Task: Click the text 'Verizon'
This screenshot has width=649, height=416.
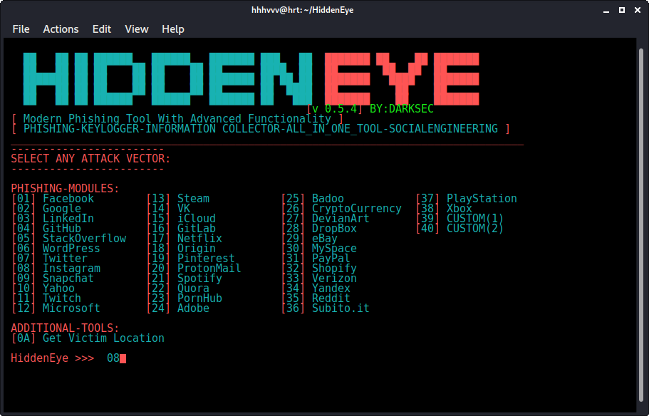Action: point(334,278)
